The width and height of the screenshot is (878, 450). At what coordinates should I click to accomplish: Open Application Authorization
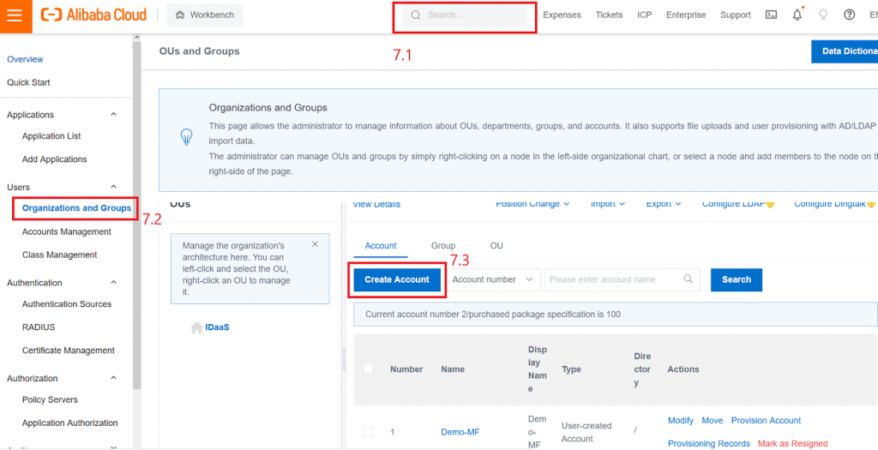pyautogui.click(x=70, y=423)
